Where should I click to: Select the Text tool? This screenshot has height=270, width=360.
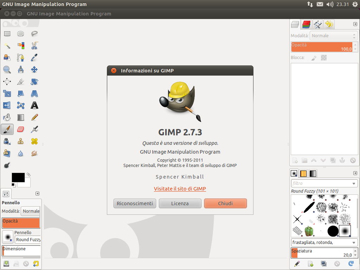tap(34, 105)
